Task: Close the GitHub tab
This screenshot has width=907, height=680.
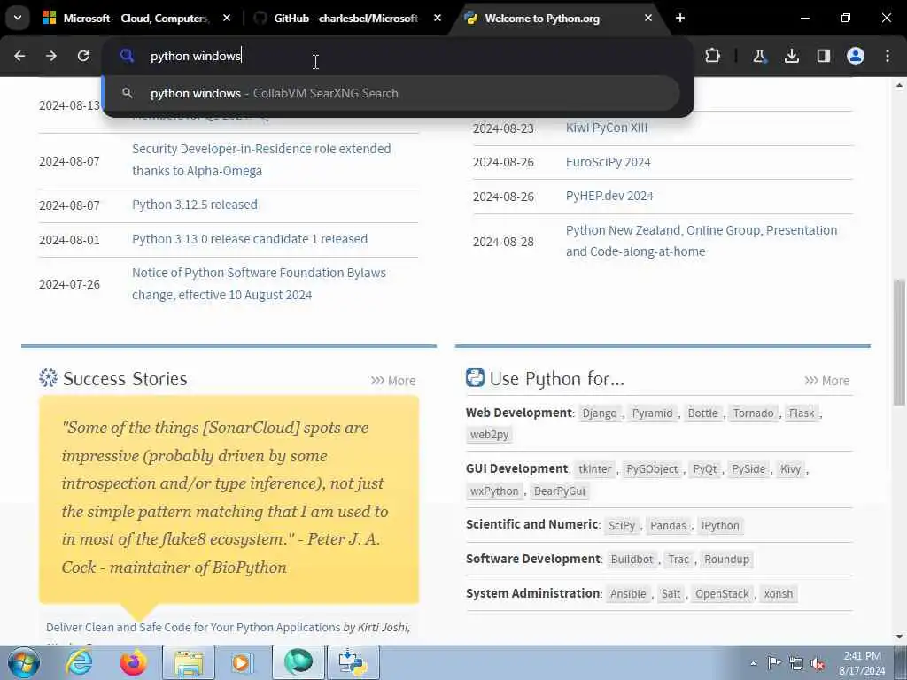Action: pyautogui.click(x=438, y=19)
